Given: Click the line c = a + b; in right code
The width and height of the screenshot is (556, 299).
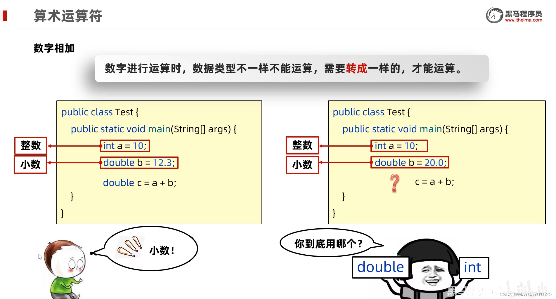Looking at the screenshot, I should tap(434, 182).
